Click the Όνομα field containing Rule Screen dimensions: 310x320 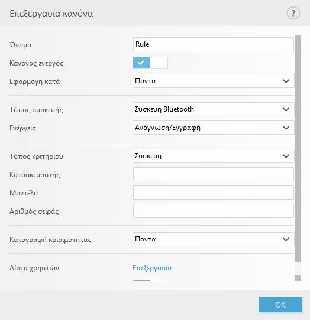(x=214, y=44)
